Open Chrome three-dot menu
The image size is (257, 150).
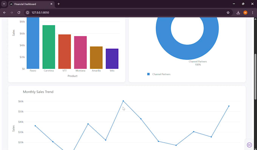[x=252, y=12]
